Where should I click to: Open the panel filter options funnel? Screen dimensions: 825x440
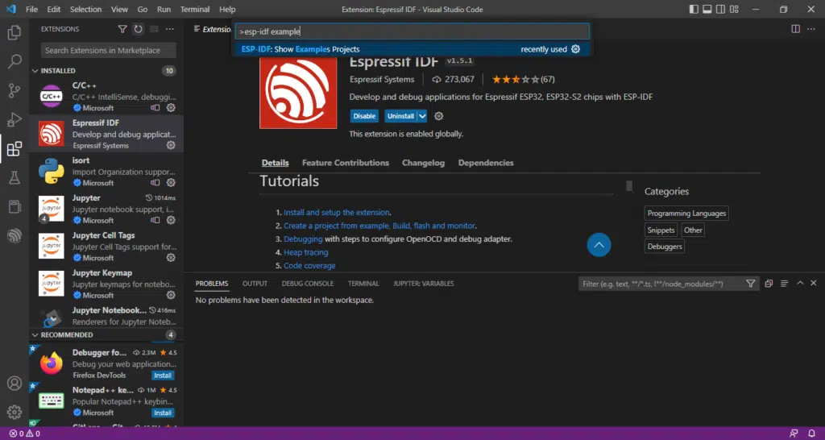click(751, 284)
